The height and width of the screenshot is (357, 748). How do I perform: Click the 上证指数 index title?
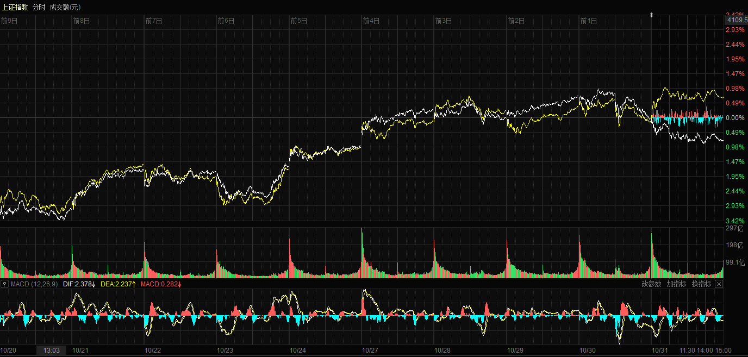15,7
